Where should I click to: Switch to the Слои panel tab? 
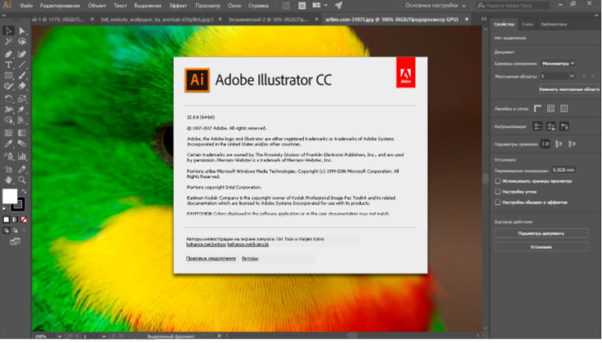[x=527, y=24]
